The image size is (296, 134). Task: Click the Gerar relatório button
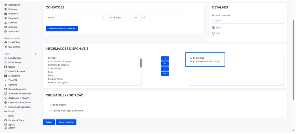tap(66, 122)
